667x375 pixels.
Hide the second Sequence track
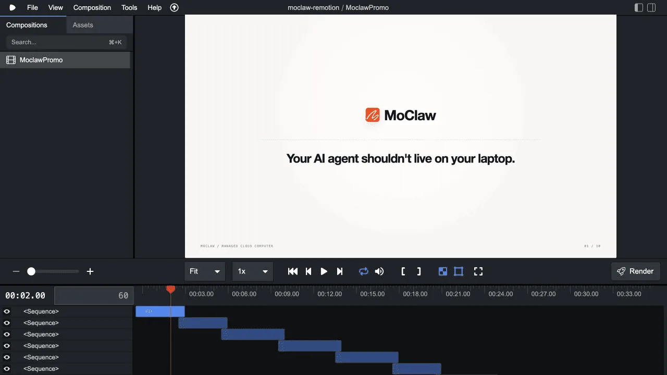click(7, 323)
